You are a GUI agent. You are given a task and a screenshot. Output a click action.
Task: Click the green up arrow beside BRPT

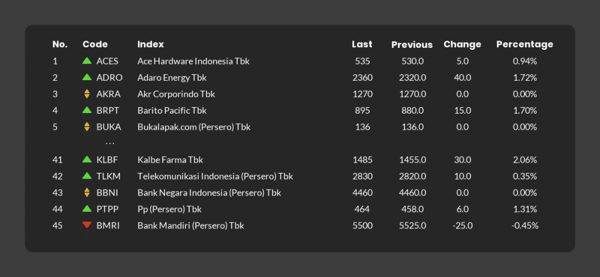point(87,110)
